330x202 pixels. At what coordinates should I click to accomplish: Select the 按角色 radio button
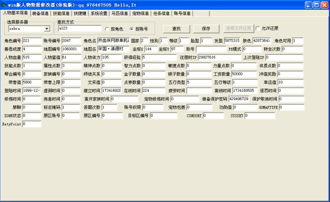tap(107, 29)
